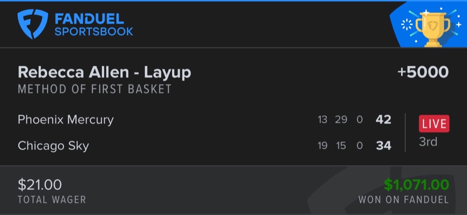This screenshot has height=215, width=467.
Task: Click Chicago Sky's first quarter score 19
Action: [322, 146]
